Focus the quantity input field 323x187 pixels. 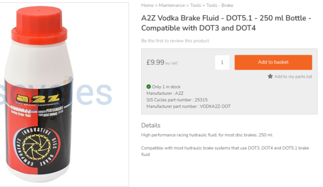(222, 62)
